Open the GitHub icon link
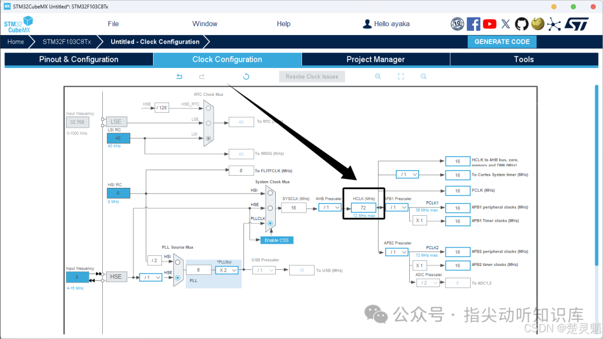The image size is (603, 339). tap(521, 24)
